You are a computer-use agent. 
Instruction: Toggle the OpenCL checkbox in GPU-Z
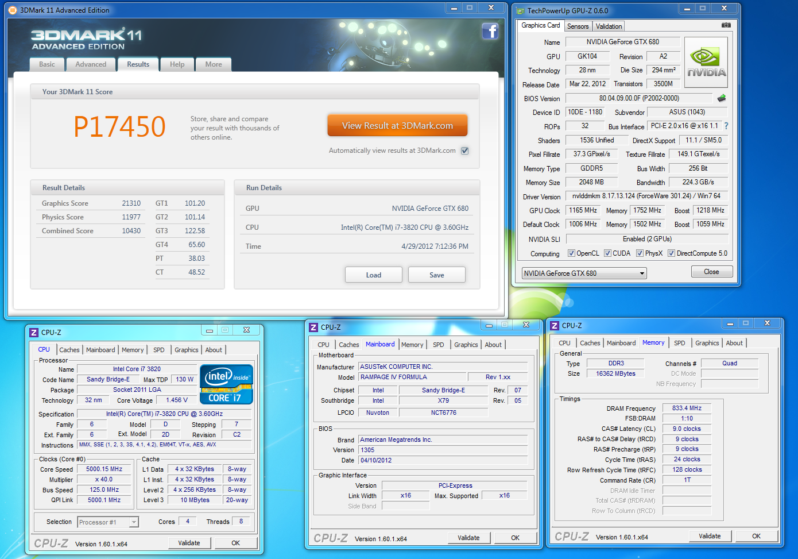click(x=571, y=253)
